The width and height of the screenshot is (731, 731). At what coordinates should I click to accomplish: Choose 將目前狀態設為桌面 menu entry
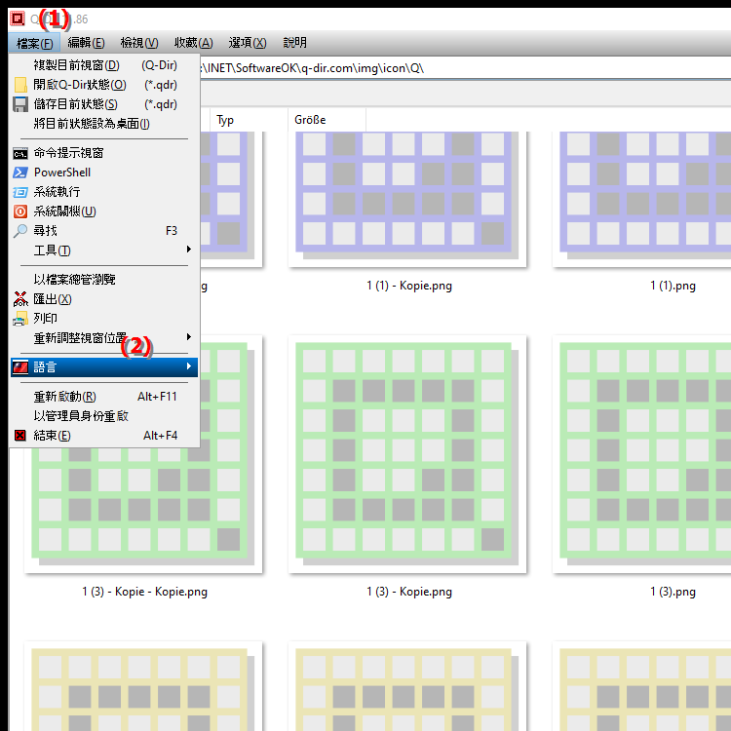(105, 124)
